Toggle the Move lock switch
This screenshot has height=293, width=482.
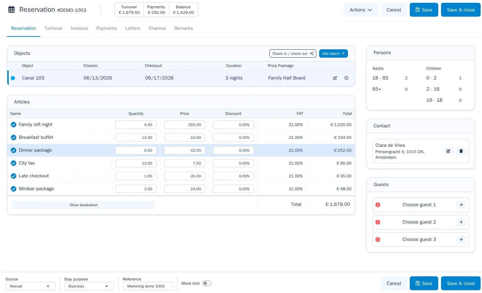tap(207, 283)
